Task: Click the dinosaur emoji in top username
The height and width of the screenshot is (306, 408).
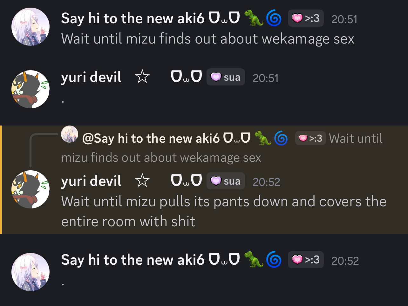Action: [254, 18]
